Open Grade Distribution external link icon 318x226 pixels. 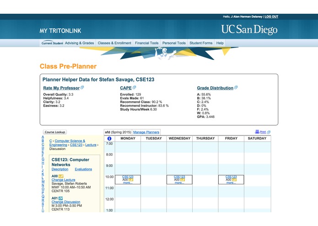[x=236, y=87]
